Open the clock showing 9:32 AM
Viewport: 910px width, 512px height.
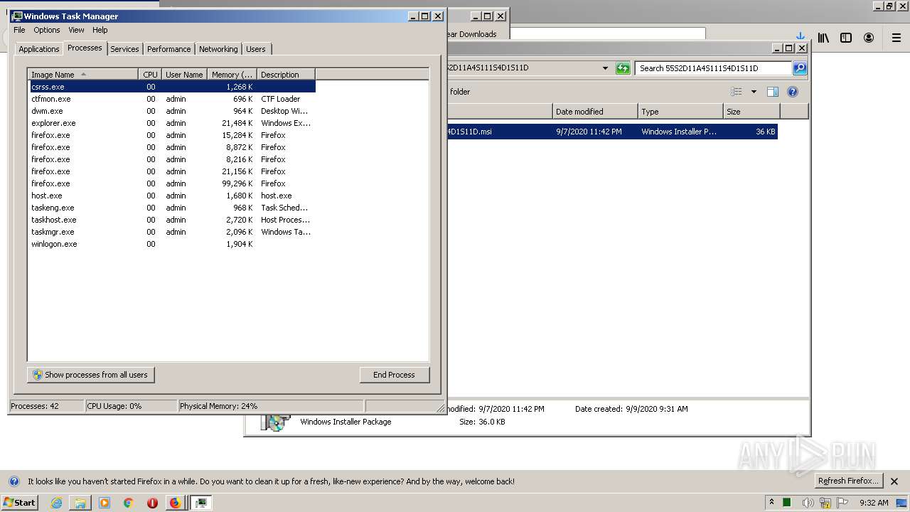click(874, 502)
